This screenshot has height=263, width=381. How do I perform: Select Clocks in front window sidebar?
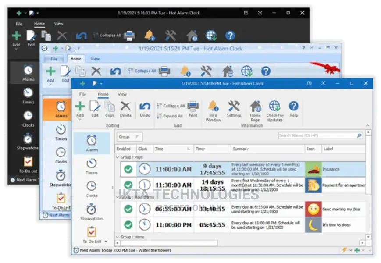92,189
